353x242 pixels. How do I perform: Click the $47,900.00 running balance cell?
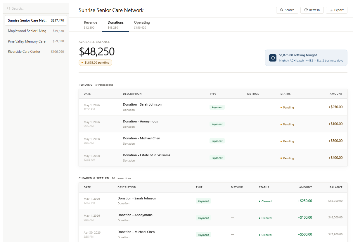(x=335, y=234)
